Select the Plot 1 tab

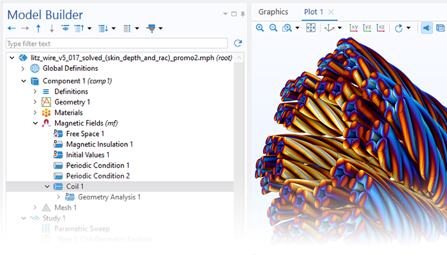click(314, 12)
